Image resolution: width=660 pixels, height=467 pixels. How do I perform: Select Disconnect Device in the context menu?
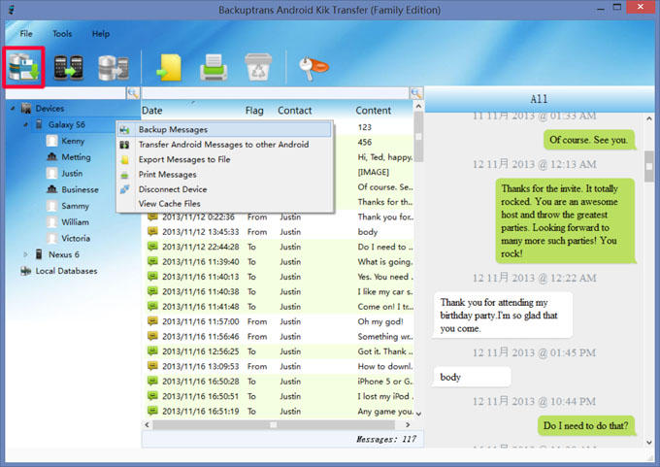(x=225, y=189)
